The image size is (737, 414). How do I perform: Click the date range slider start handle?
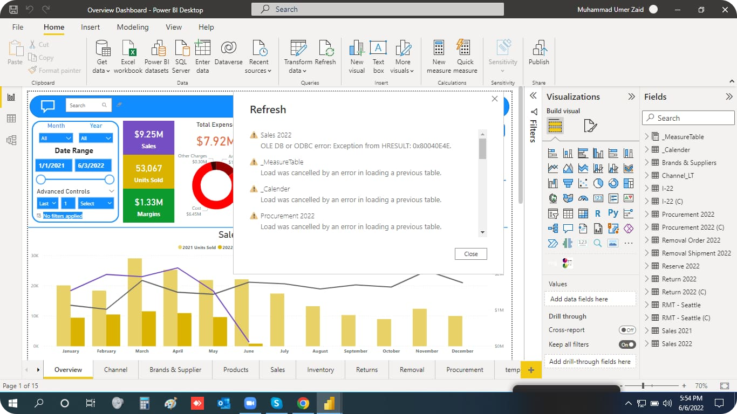(x=40, y=179)
